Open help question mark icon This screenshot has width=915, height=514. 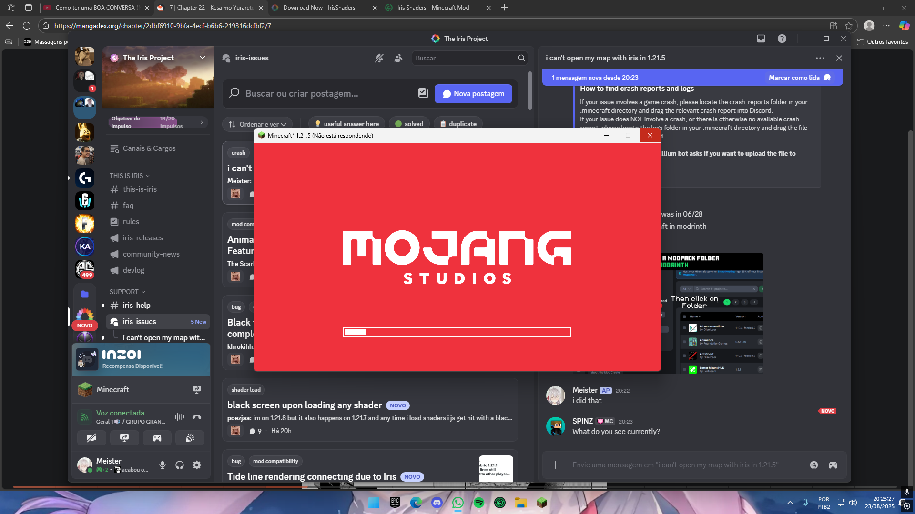click(x=782, y=39)
